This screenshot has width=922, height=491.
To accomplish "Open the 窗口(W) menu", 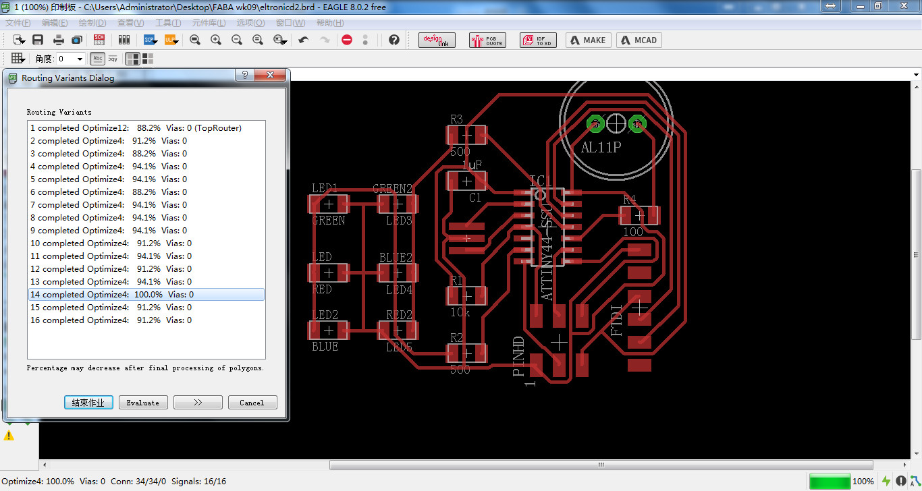I will point(291,23).
